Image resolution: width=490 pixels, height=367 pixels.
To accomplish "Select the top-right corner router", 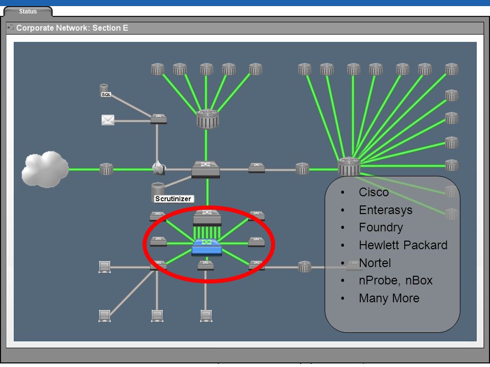I will [x=451, y=69].
